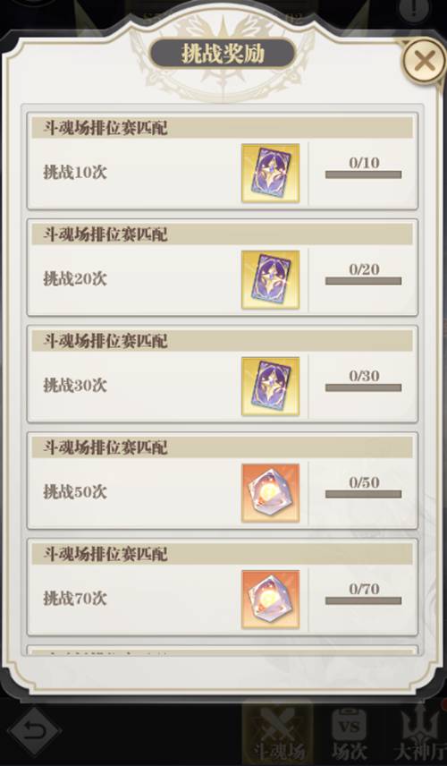Tap the crystal reward for 挑战70次
This screenshot has height=766, width=447.
(x=270, y=599)
